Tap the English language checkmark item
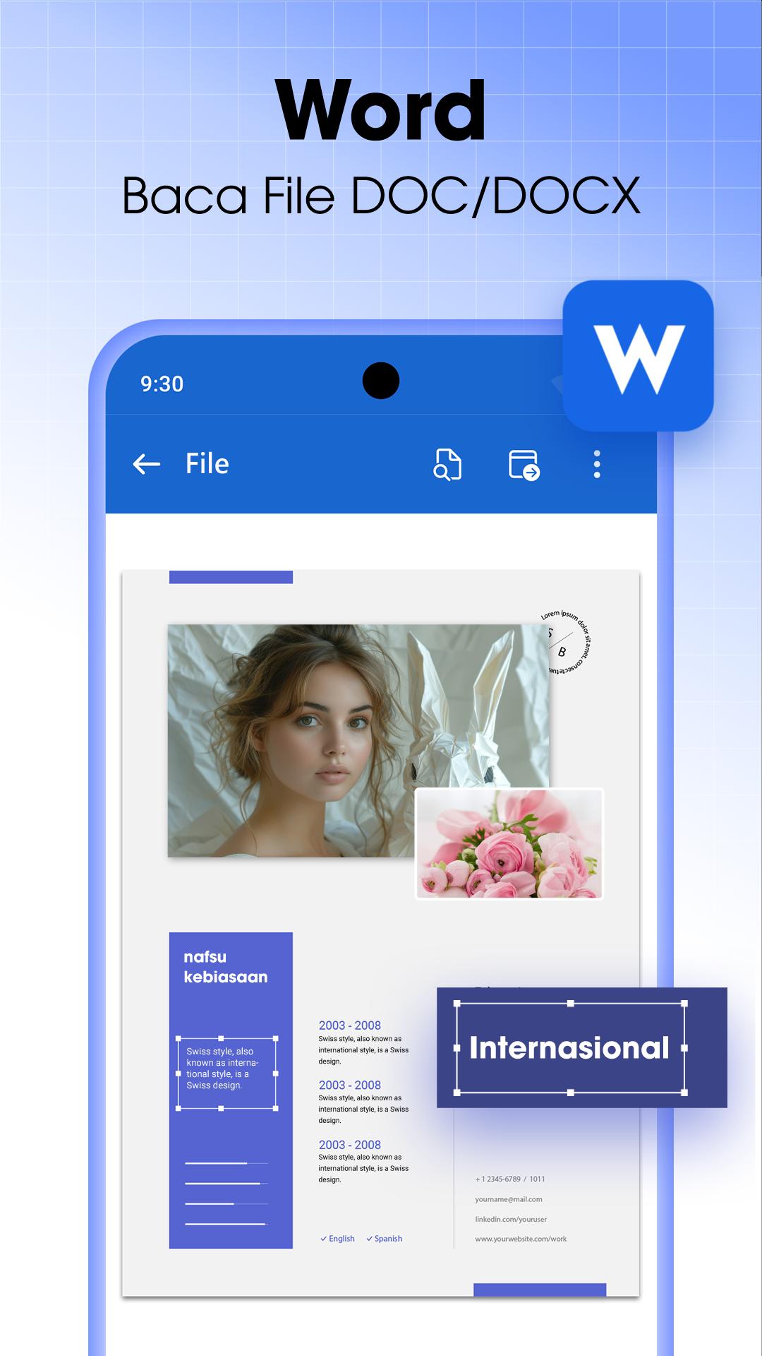Viewport: 762px width, 1356px height. coord(337,1238)
